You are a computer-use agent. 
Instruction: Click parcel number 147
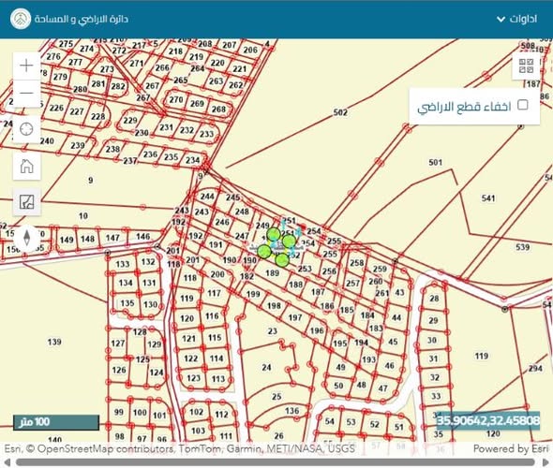click(112, 238)
